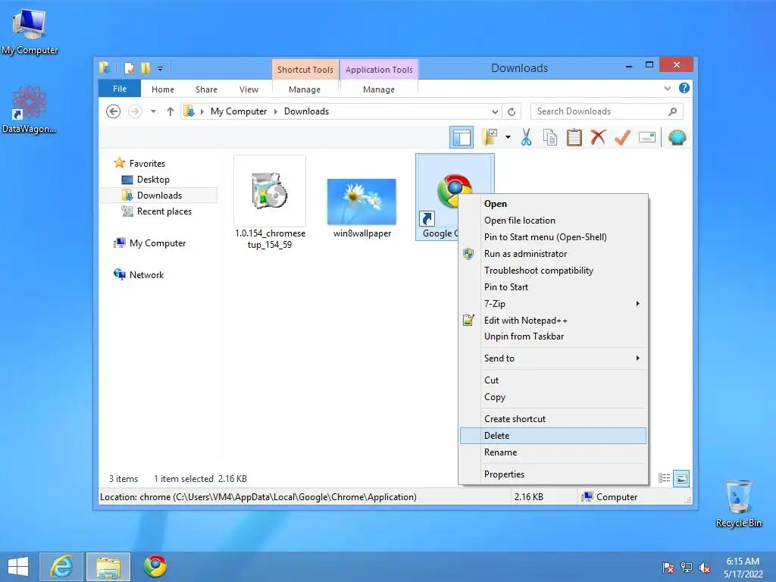Choose Open from the context menu
Viewport: 776px width, 582px height.
point(552,203)
